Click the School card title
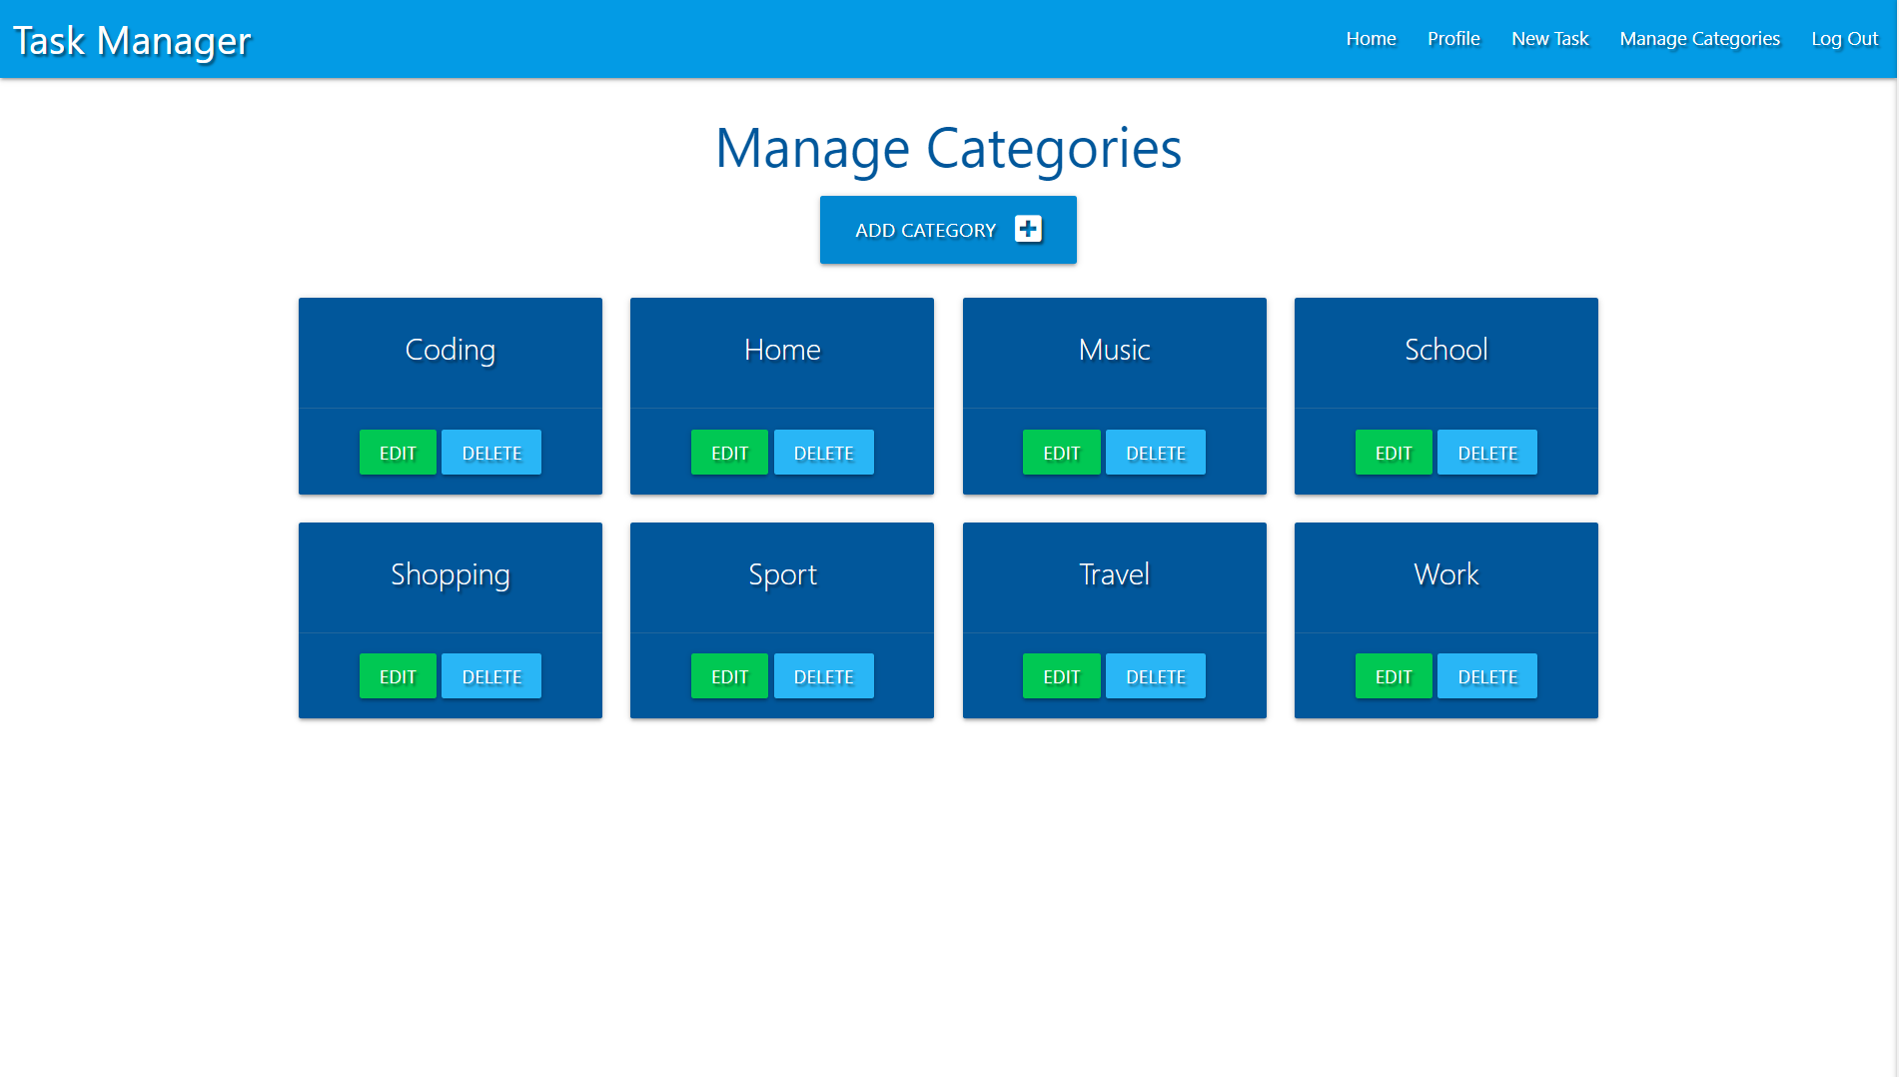The width and height of the screenshot is (1899, 1077). coord(1446,350)
